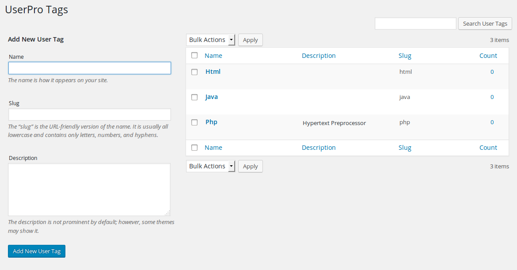Image resolution: width=517 pixels, height=270 pixels.
Task: Sort by the Slug column header
Action: (x=405, y=56)
